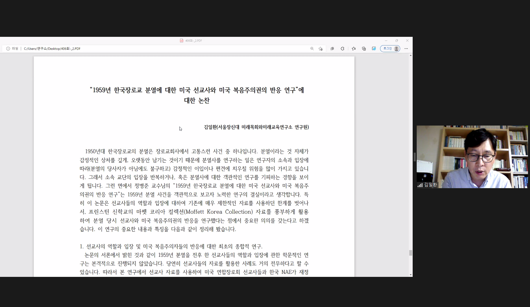The width and height of the screenshot is (530, 307).
Task: Open the Collections icon
Action: coord(364,49)
